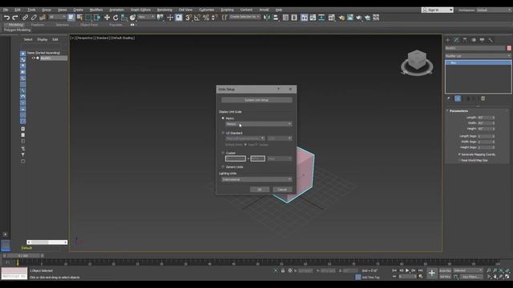Activate the Select Object tool
This screenshot has height=288, width=513.
click(71, 18)
